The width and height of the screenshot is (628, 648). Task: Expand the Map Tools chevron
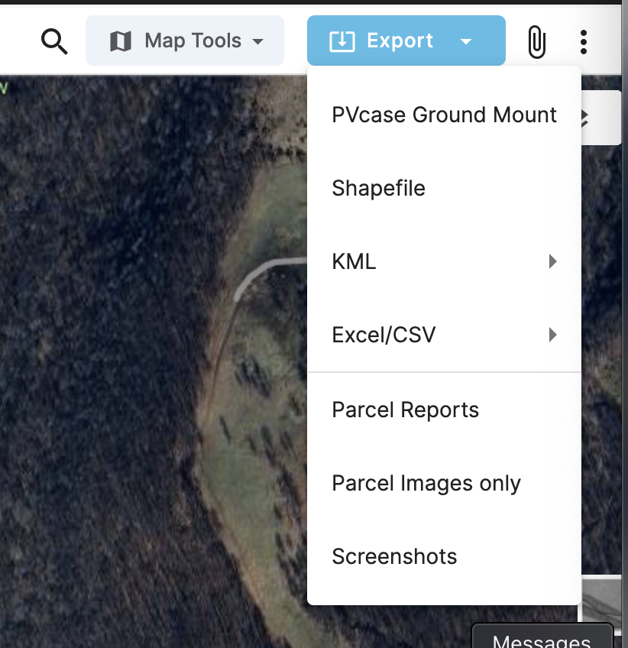(x=257, y=43)
